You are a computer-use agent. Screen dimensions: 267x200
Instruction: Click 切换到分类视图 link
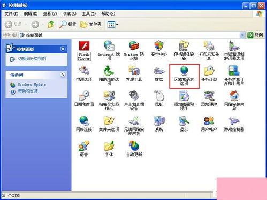pos(32,59)
